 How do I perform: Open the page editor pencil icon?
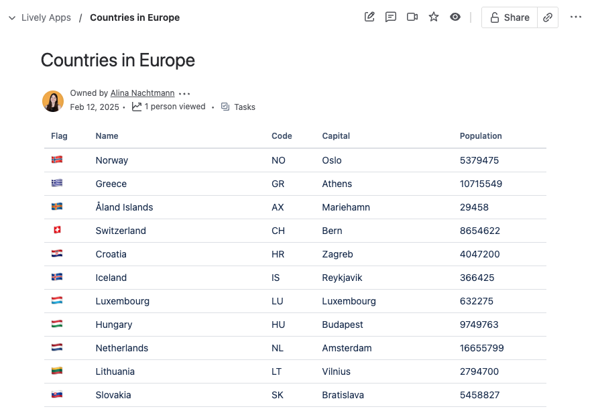369,17
